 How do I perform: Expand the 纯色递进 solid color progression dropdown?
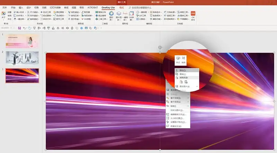click(80, 12)
